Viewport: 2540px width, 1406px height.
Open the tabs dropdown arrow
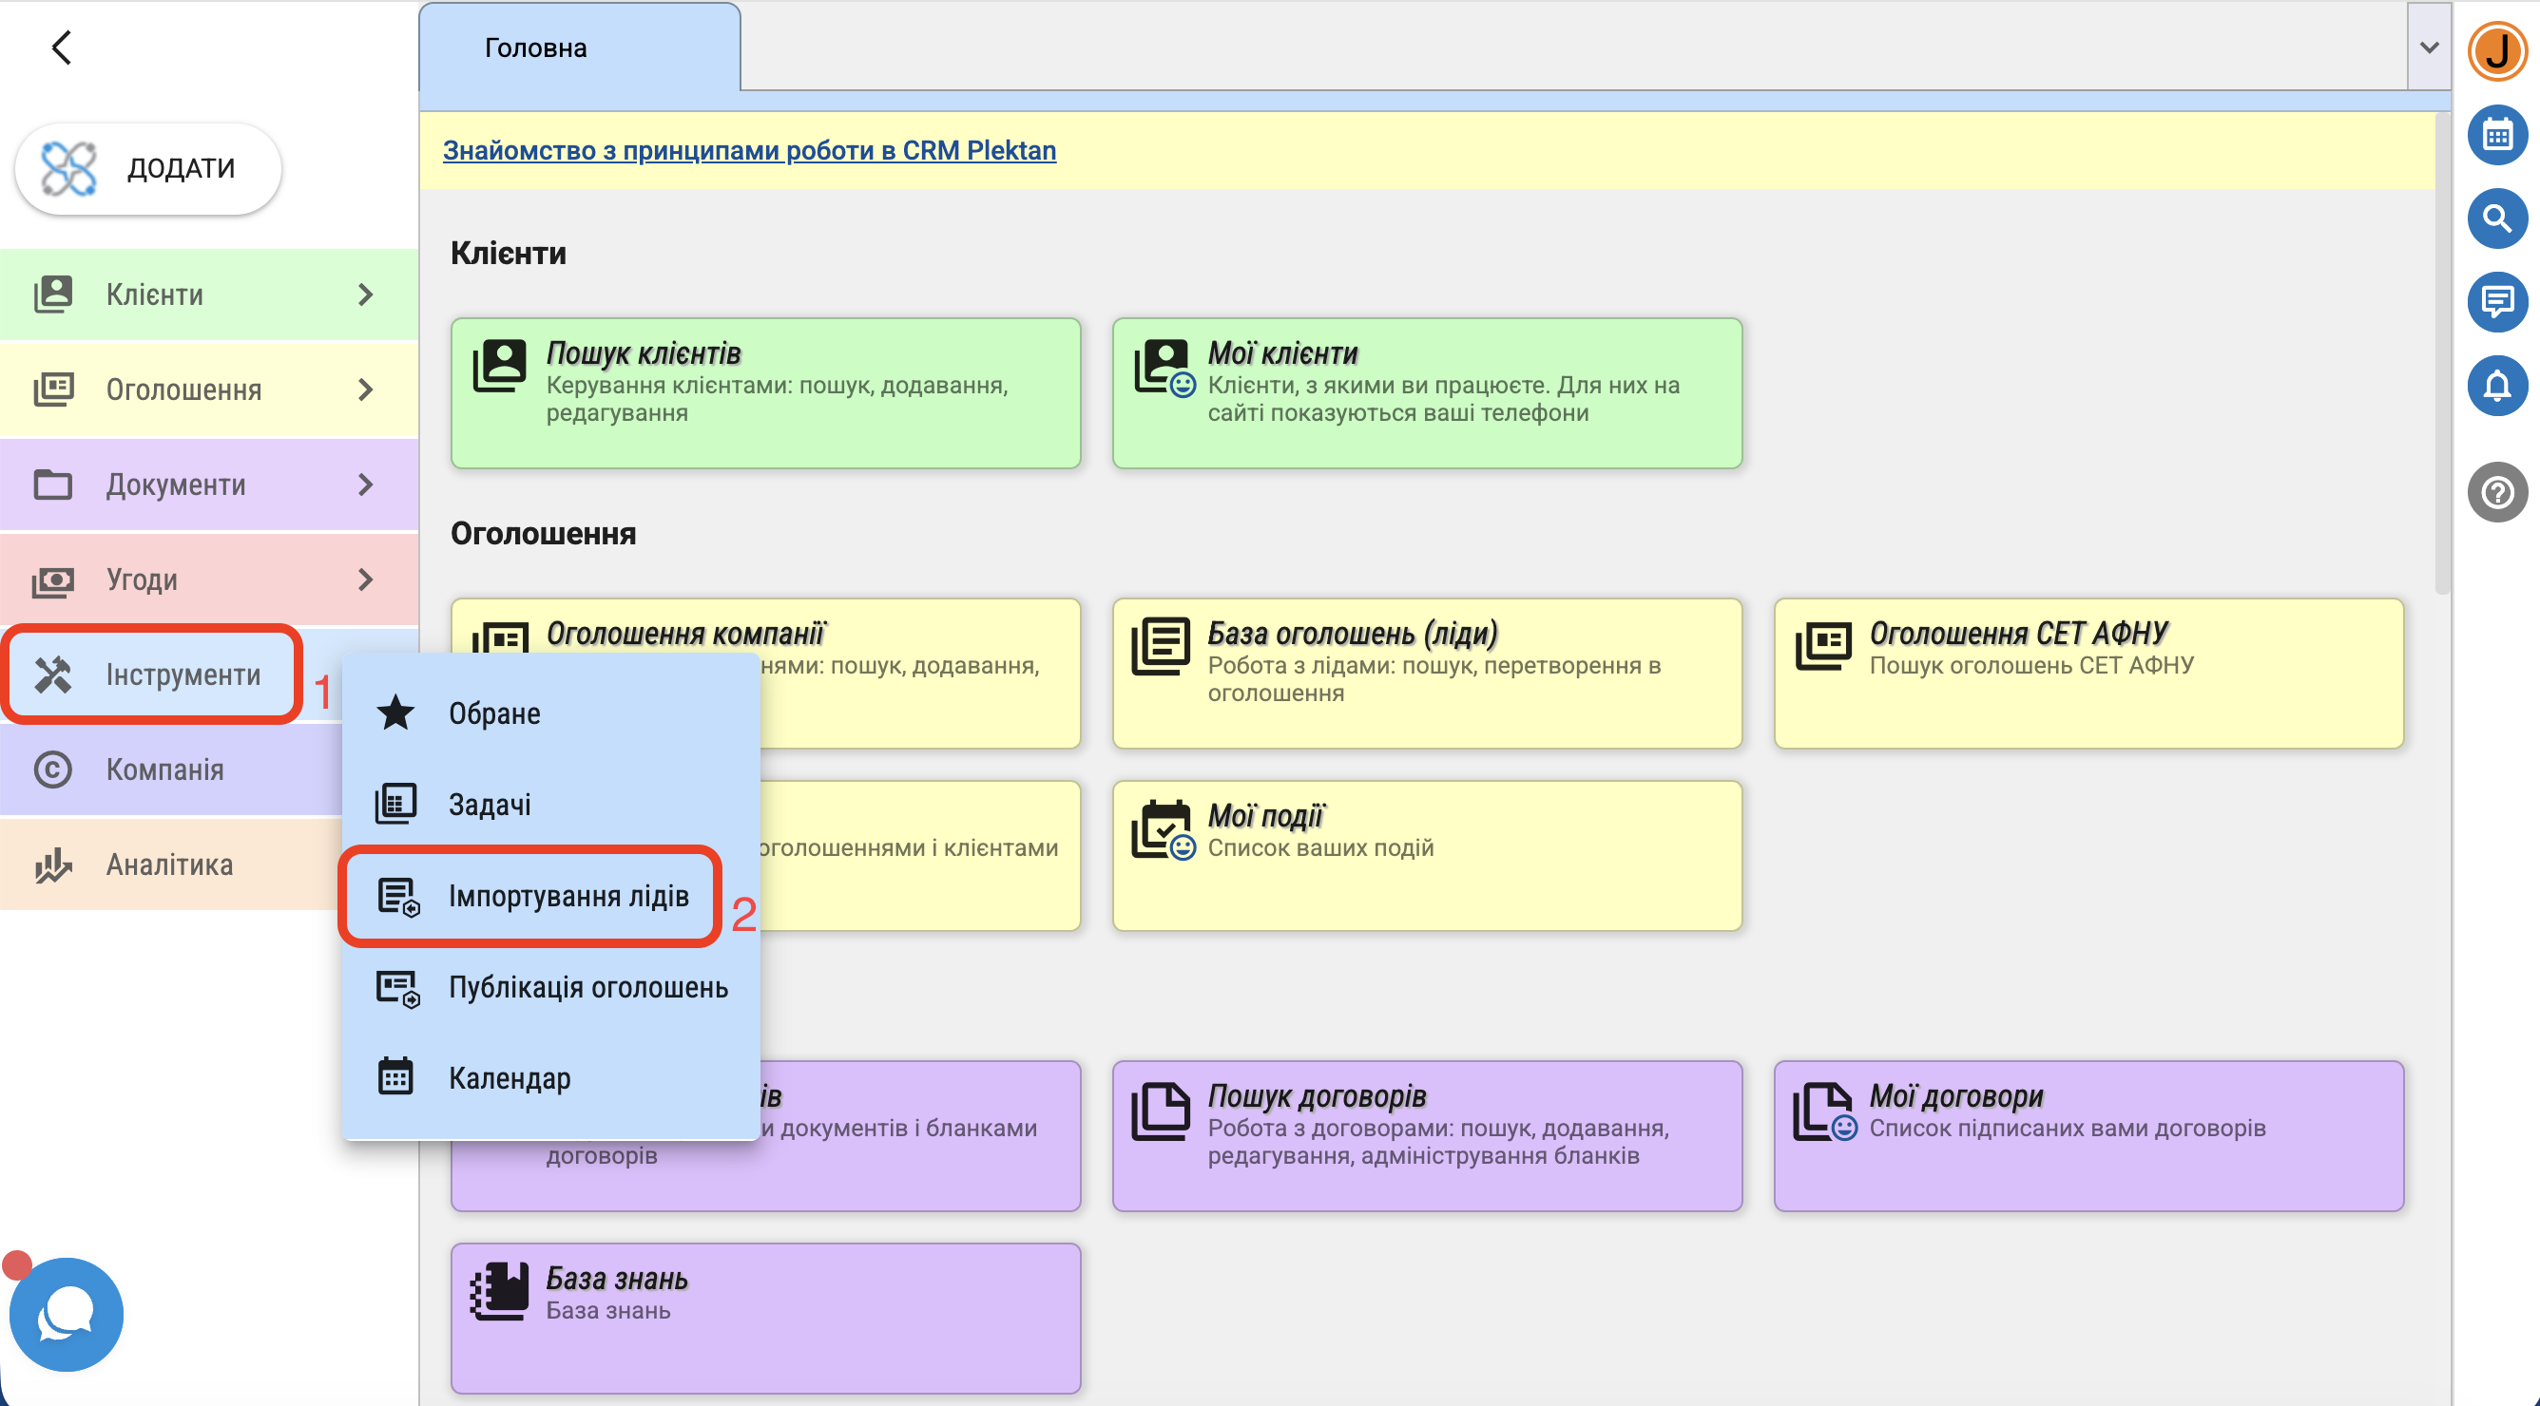(2429, 47)
